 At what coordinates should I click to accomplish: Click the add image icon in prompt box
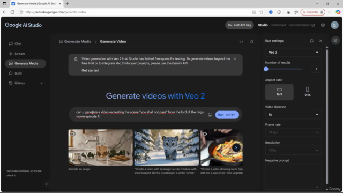coord(210,115)
